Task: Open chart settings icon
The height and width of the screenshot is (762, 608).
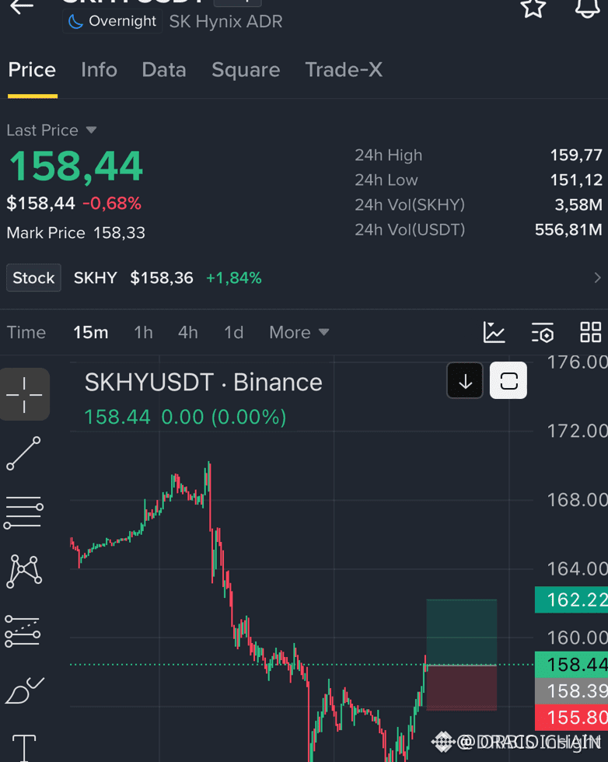Action: pos(543,333)
